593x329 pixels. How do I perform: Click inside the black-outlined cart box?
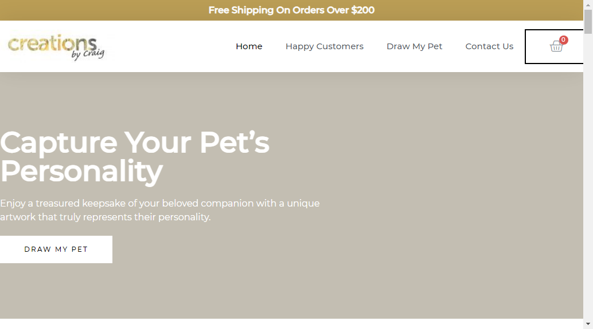coord(554,46)
